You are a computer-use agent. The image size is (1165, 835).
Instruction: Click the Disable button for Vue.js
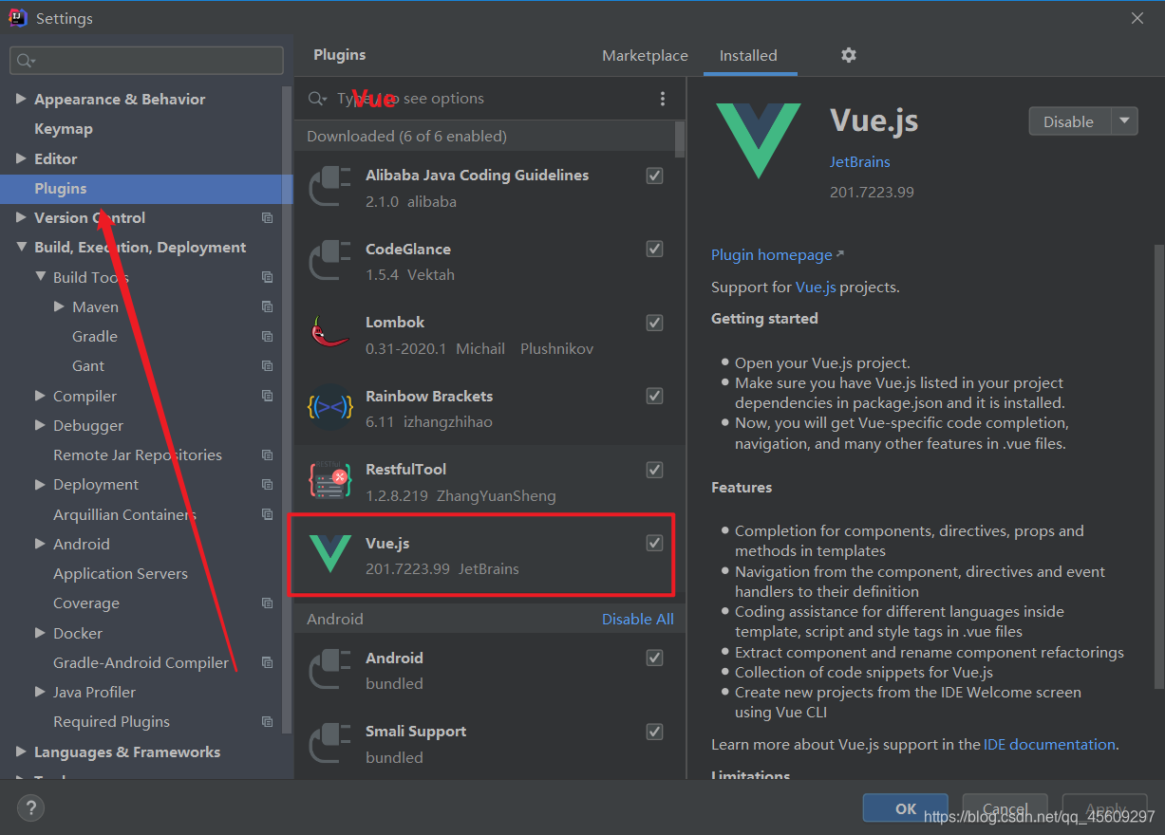coord(1070,121)
